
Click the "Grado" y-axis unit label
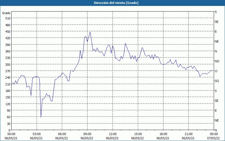(x=6, y=13)
